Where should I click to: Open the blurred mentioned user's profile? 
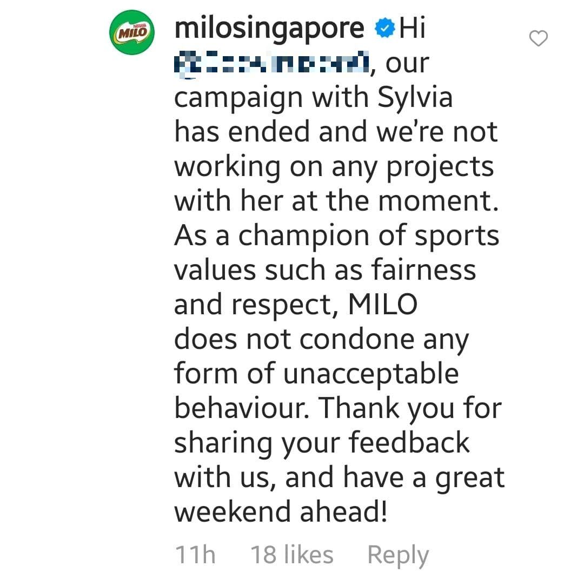coord(271,64)
